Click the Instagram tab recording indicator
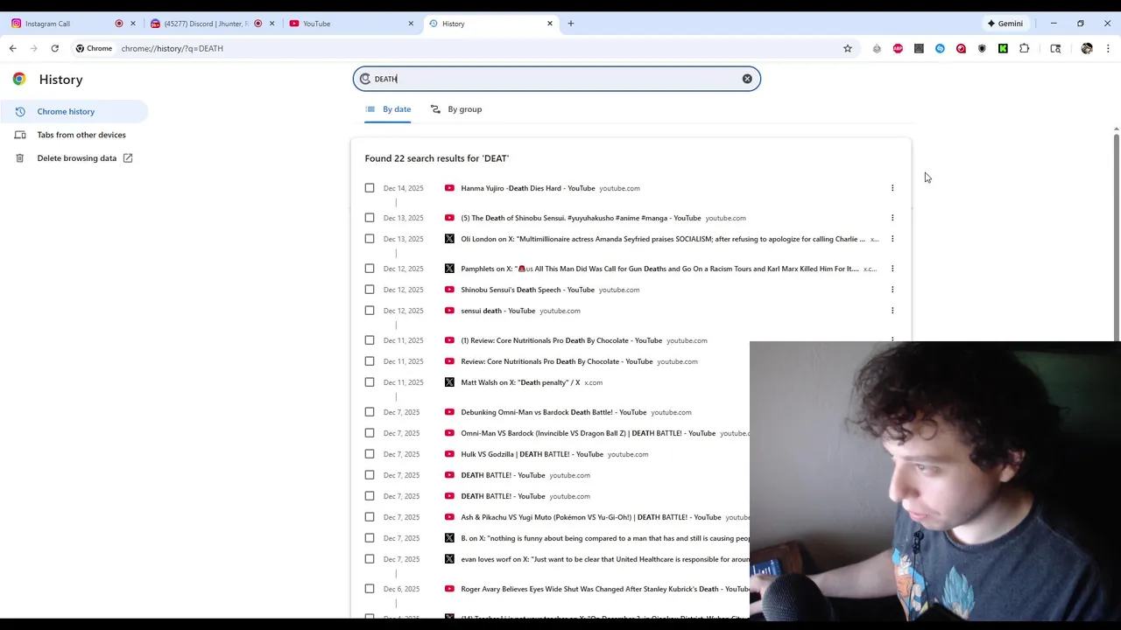This screenshot has height=630, width=1121. [x=119, y=24]
